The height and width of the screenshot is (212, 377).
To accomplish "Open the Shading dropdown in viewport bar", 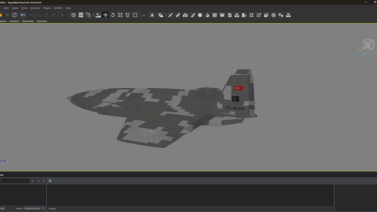I will pyautogui.click(x=14, y=21).
